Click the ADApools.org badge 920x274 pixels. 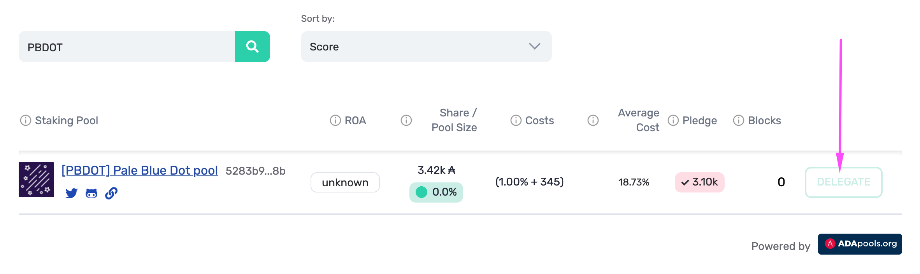pos(860,244)
